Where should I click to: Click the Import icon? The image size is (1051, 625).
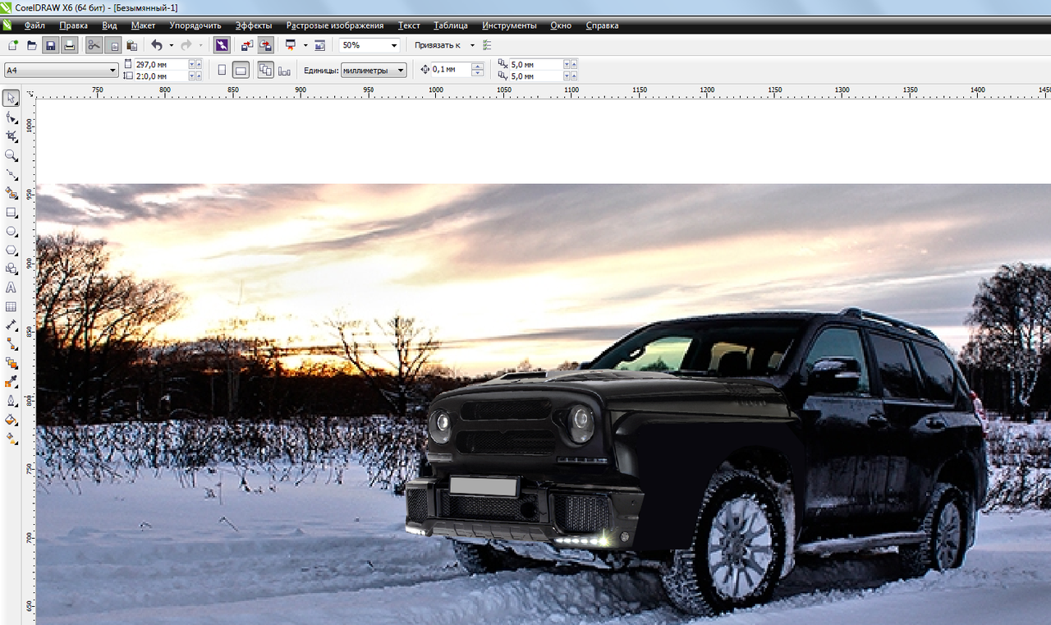246,45
